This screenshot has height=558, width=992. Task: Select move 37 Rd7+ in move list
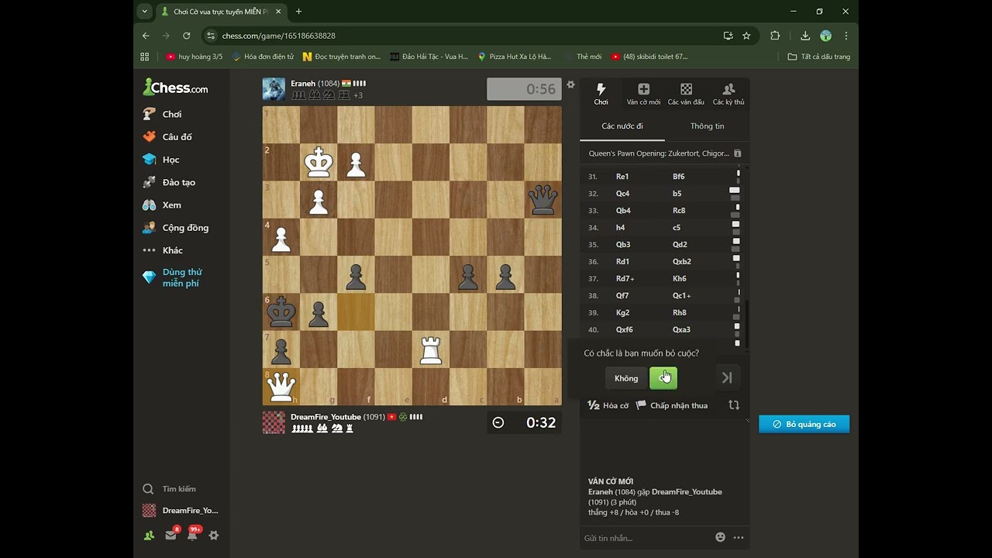[625, 279]
